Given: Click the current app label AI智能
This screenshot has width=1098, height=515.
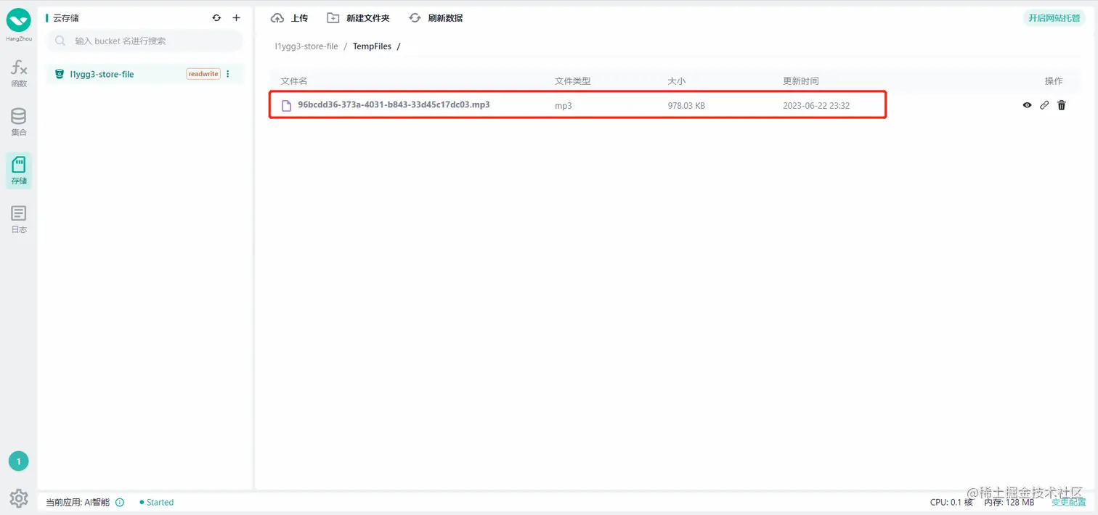Looking at the screenshot, I should point(78,502).
